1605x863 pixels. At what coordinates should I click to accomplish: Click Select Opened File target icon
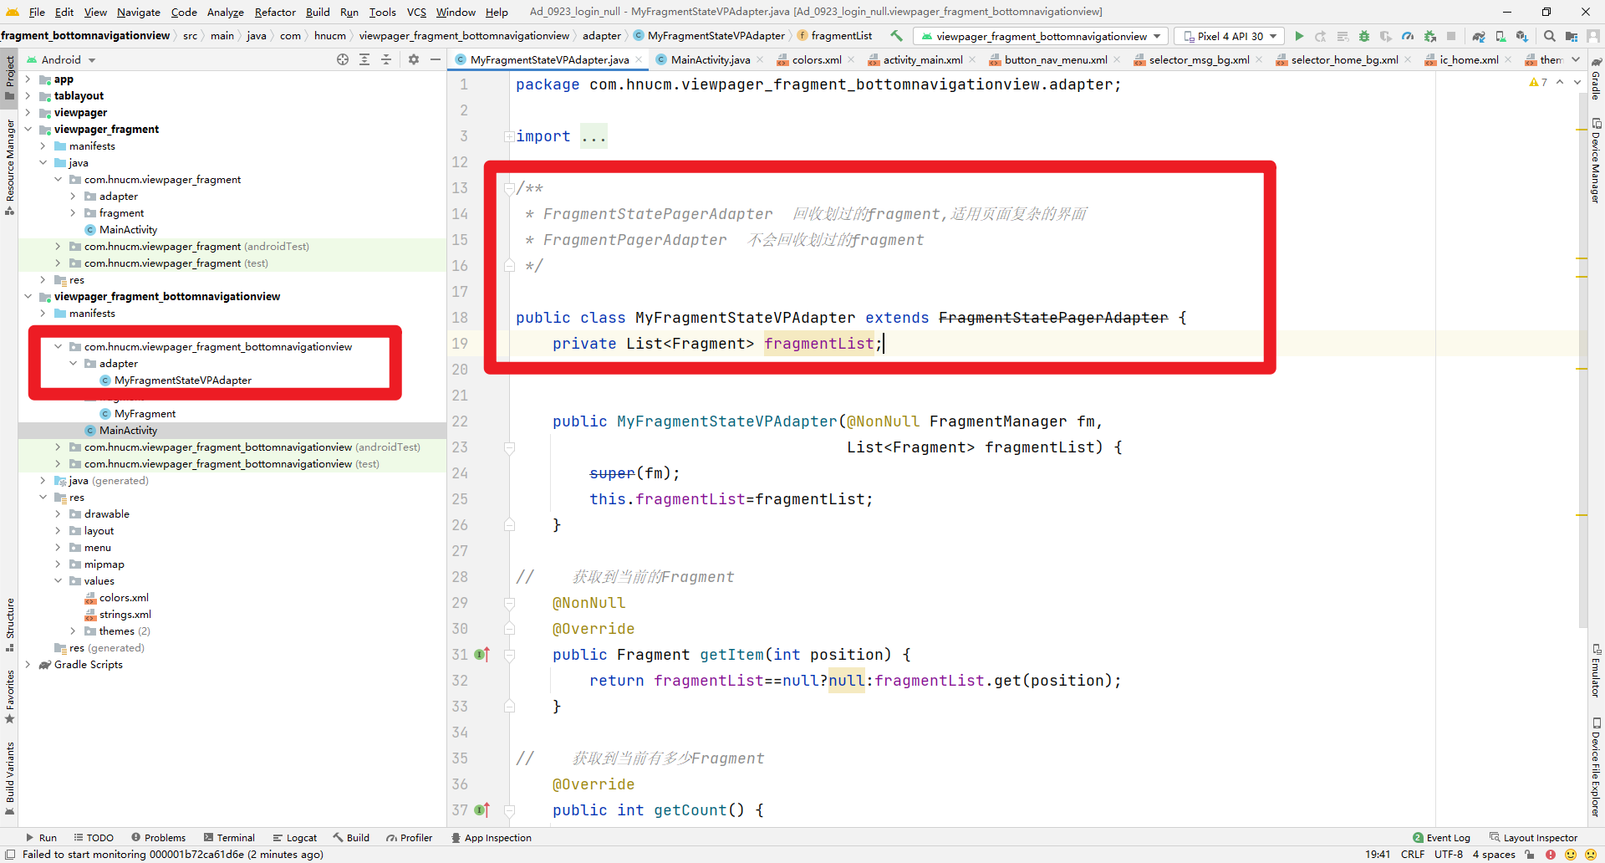(343, 59)
